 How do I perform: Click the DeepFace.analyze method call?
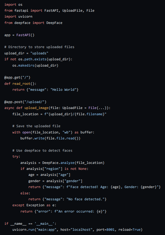pos(73,163)
